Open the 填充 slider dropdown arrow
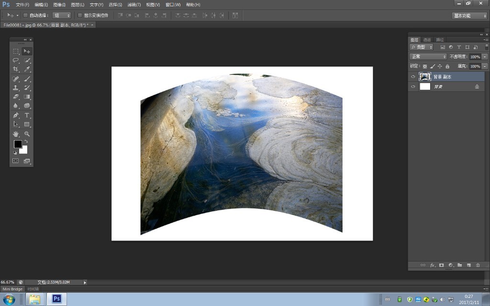This screenshot has width=490, height=306. (485, 66)
